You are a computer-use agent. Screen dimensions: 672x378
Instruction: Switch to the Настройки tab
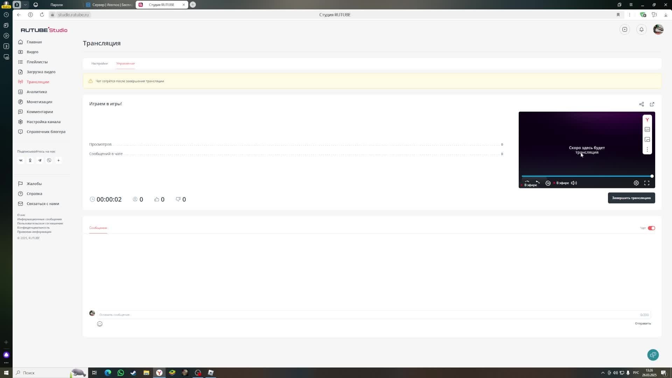click(99, 64)
